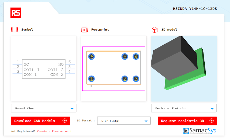Select footprint pad 4
230x139 pixels.
pyautogui.click(x=136, y=57)
